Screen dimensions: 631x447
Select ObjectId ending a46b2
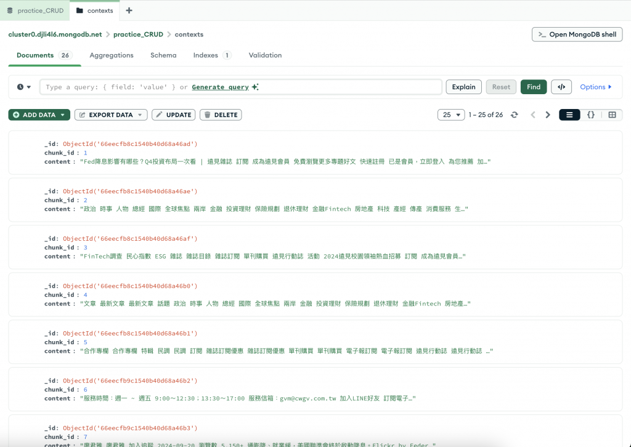coord(130,381)
